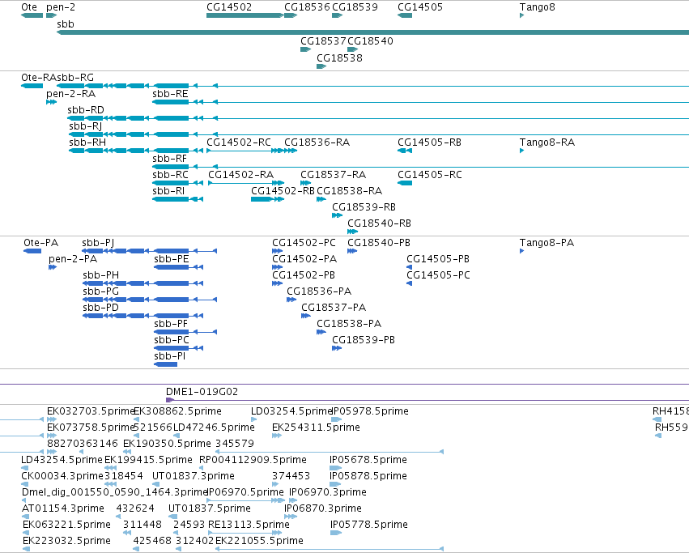Open the CG18537-PA protein label
This screenshot has width=689, height=553.
[x=334, y=308]
